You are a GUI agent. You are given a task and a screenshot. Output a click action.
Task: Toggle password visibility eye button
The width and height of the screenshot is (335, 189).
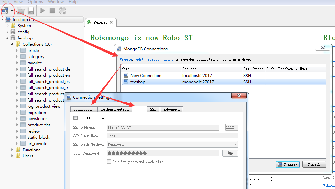coord(230,153)
